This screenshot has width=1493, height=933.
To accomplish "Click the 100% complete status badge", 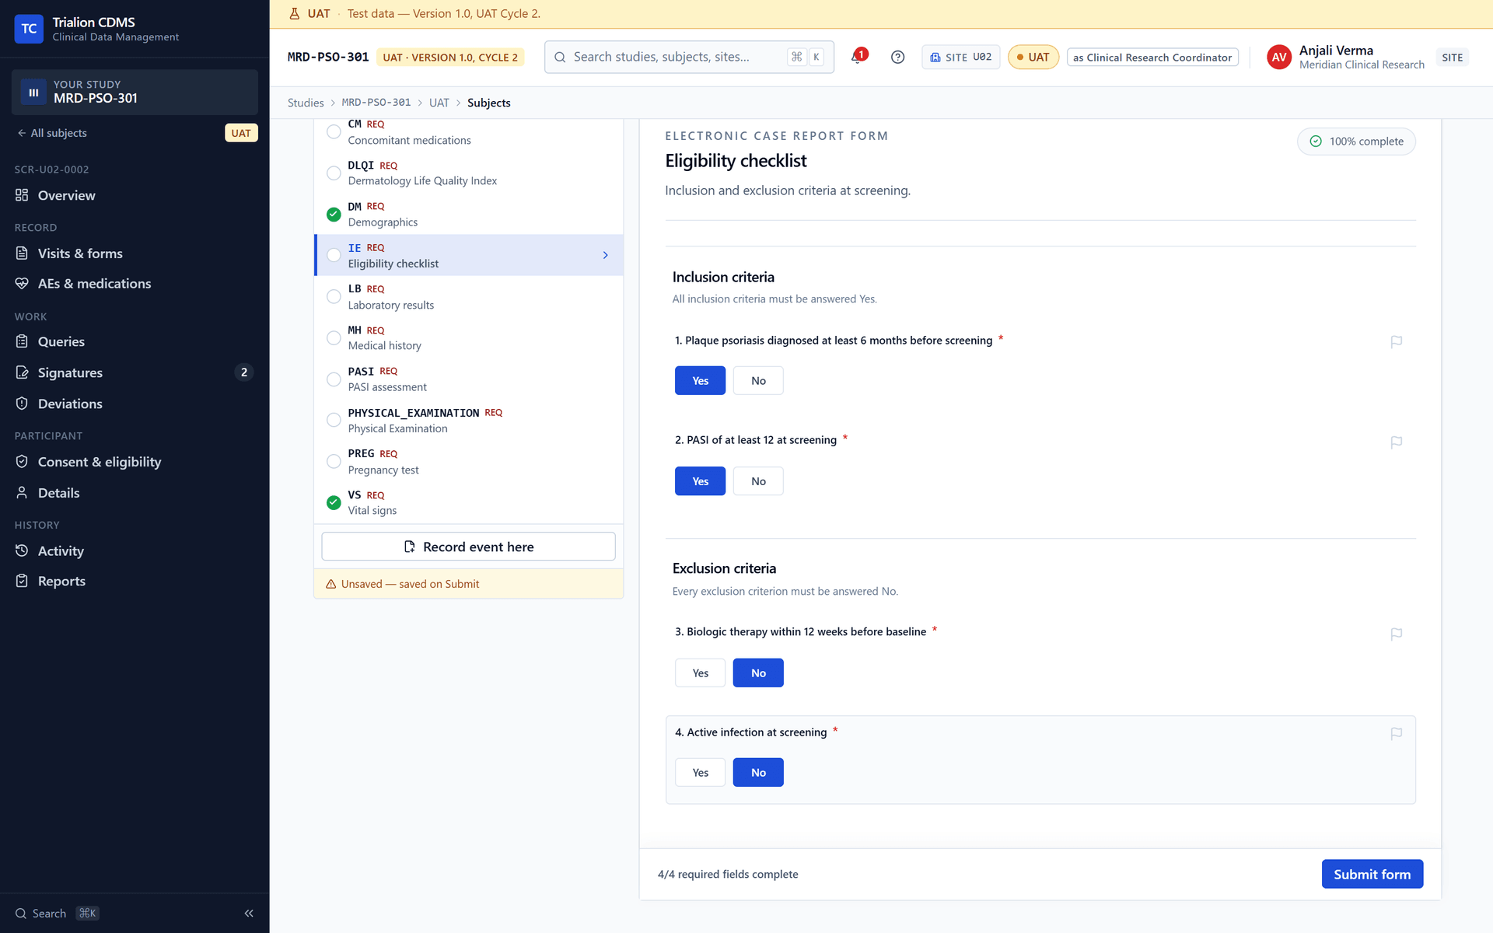I will click(x=1356, y=142).
